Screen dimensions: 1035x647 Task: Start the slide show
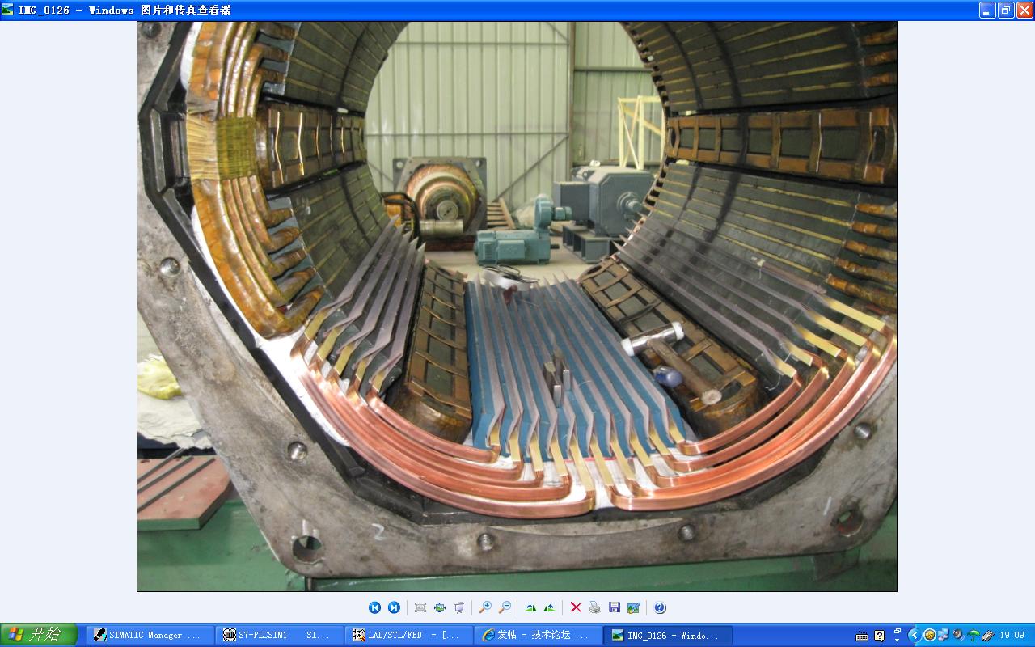point(459,607)
